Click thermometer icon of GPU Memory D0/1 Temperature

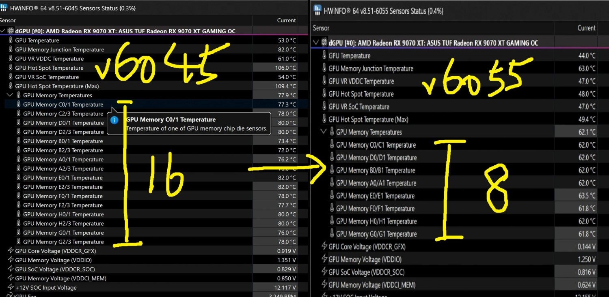click(19, 122)
